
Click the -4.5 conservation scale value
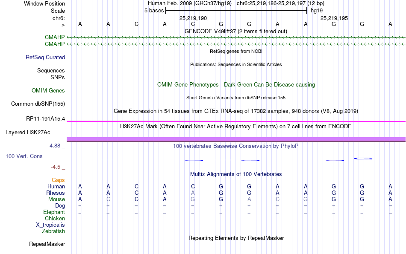tap(56, 167)
